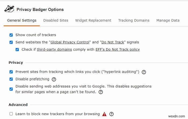The image size is (188, 119).
Task: Click the red warning triangle icon
Action: point(104,114)
